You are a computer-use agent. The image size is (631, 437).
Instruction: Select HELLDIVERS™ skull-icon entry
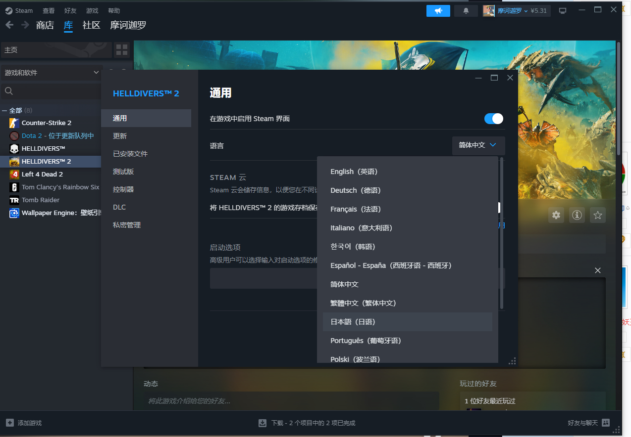pos(44,148)
